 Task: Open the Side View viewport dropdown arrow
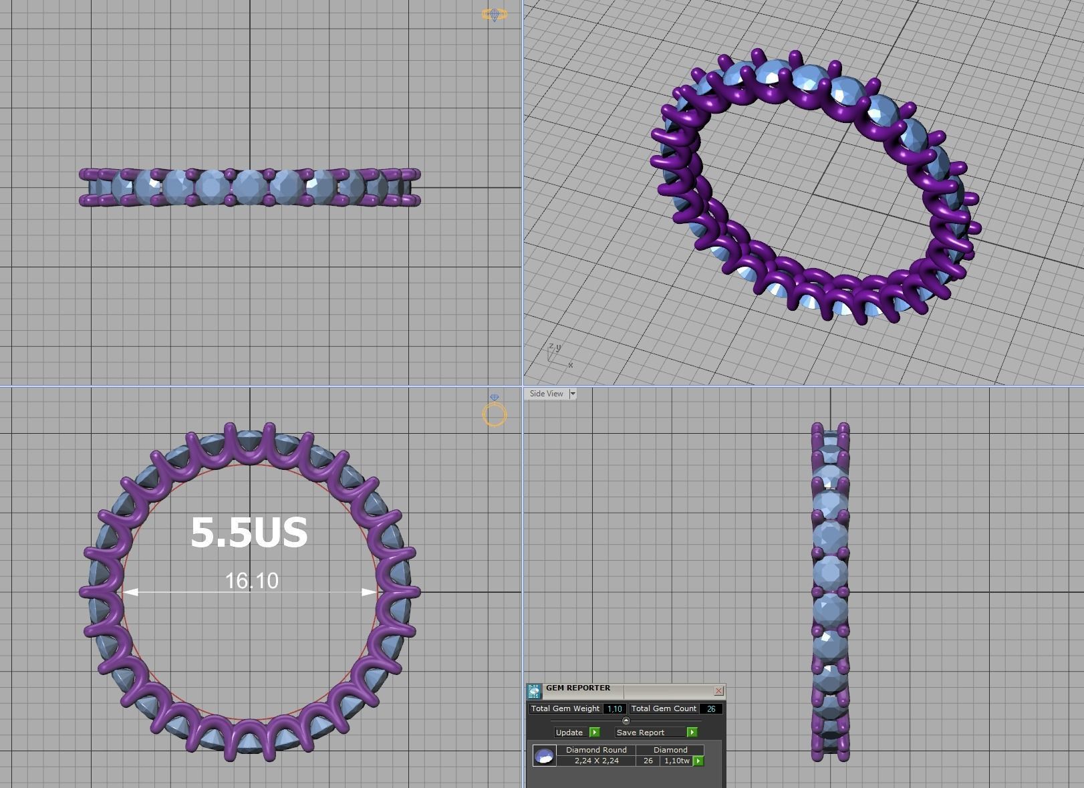[572, 394]
